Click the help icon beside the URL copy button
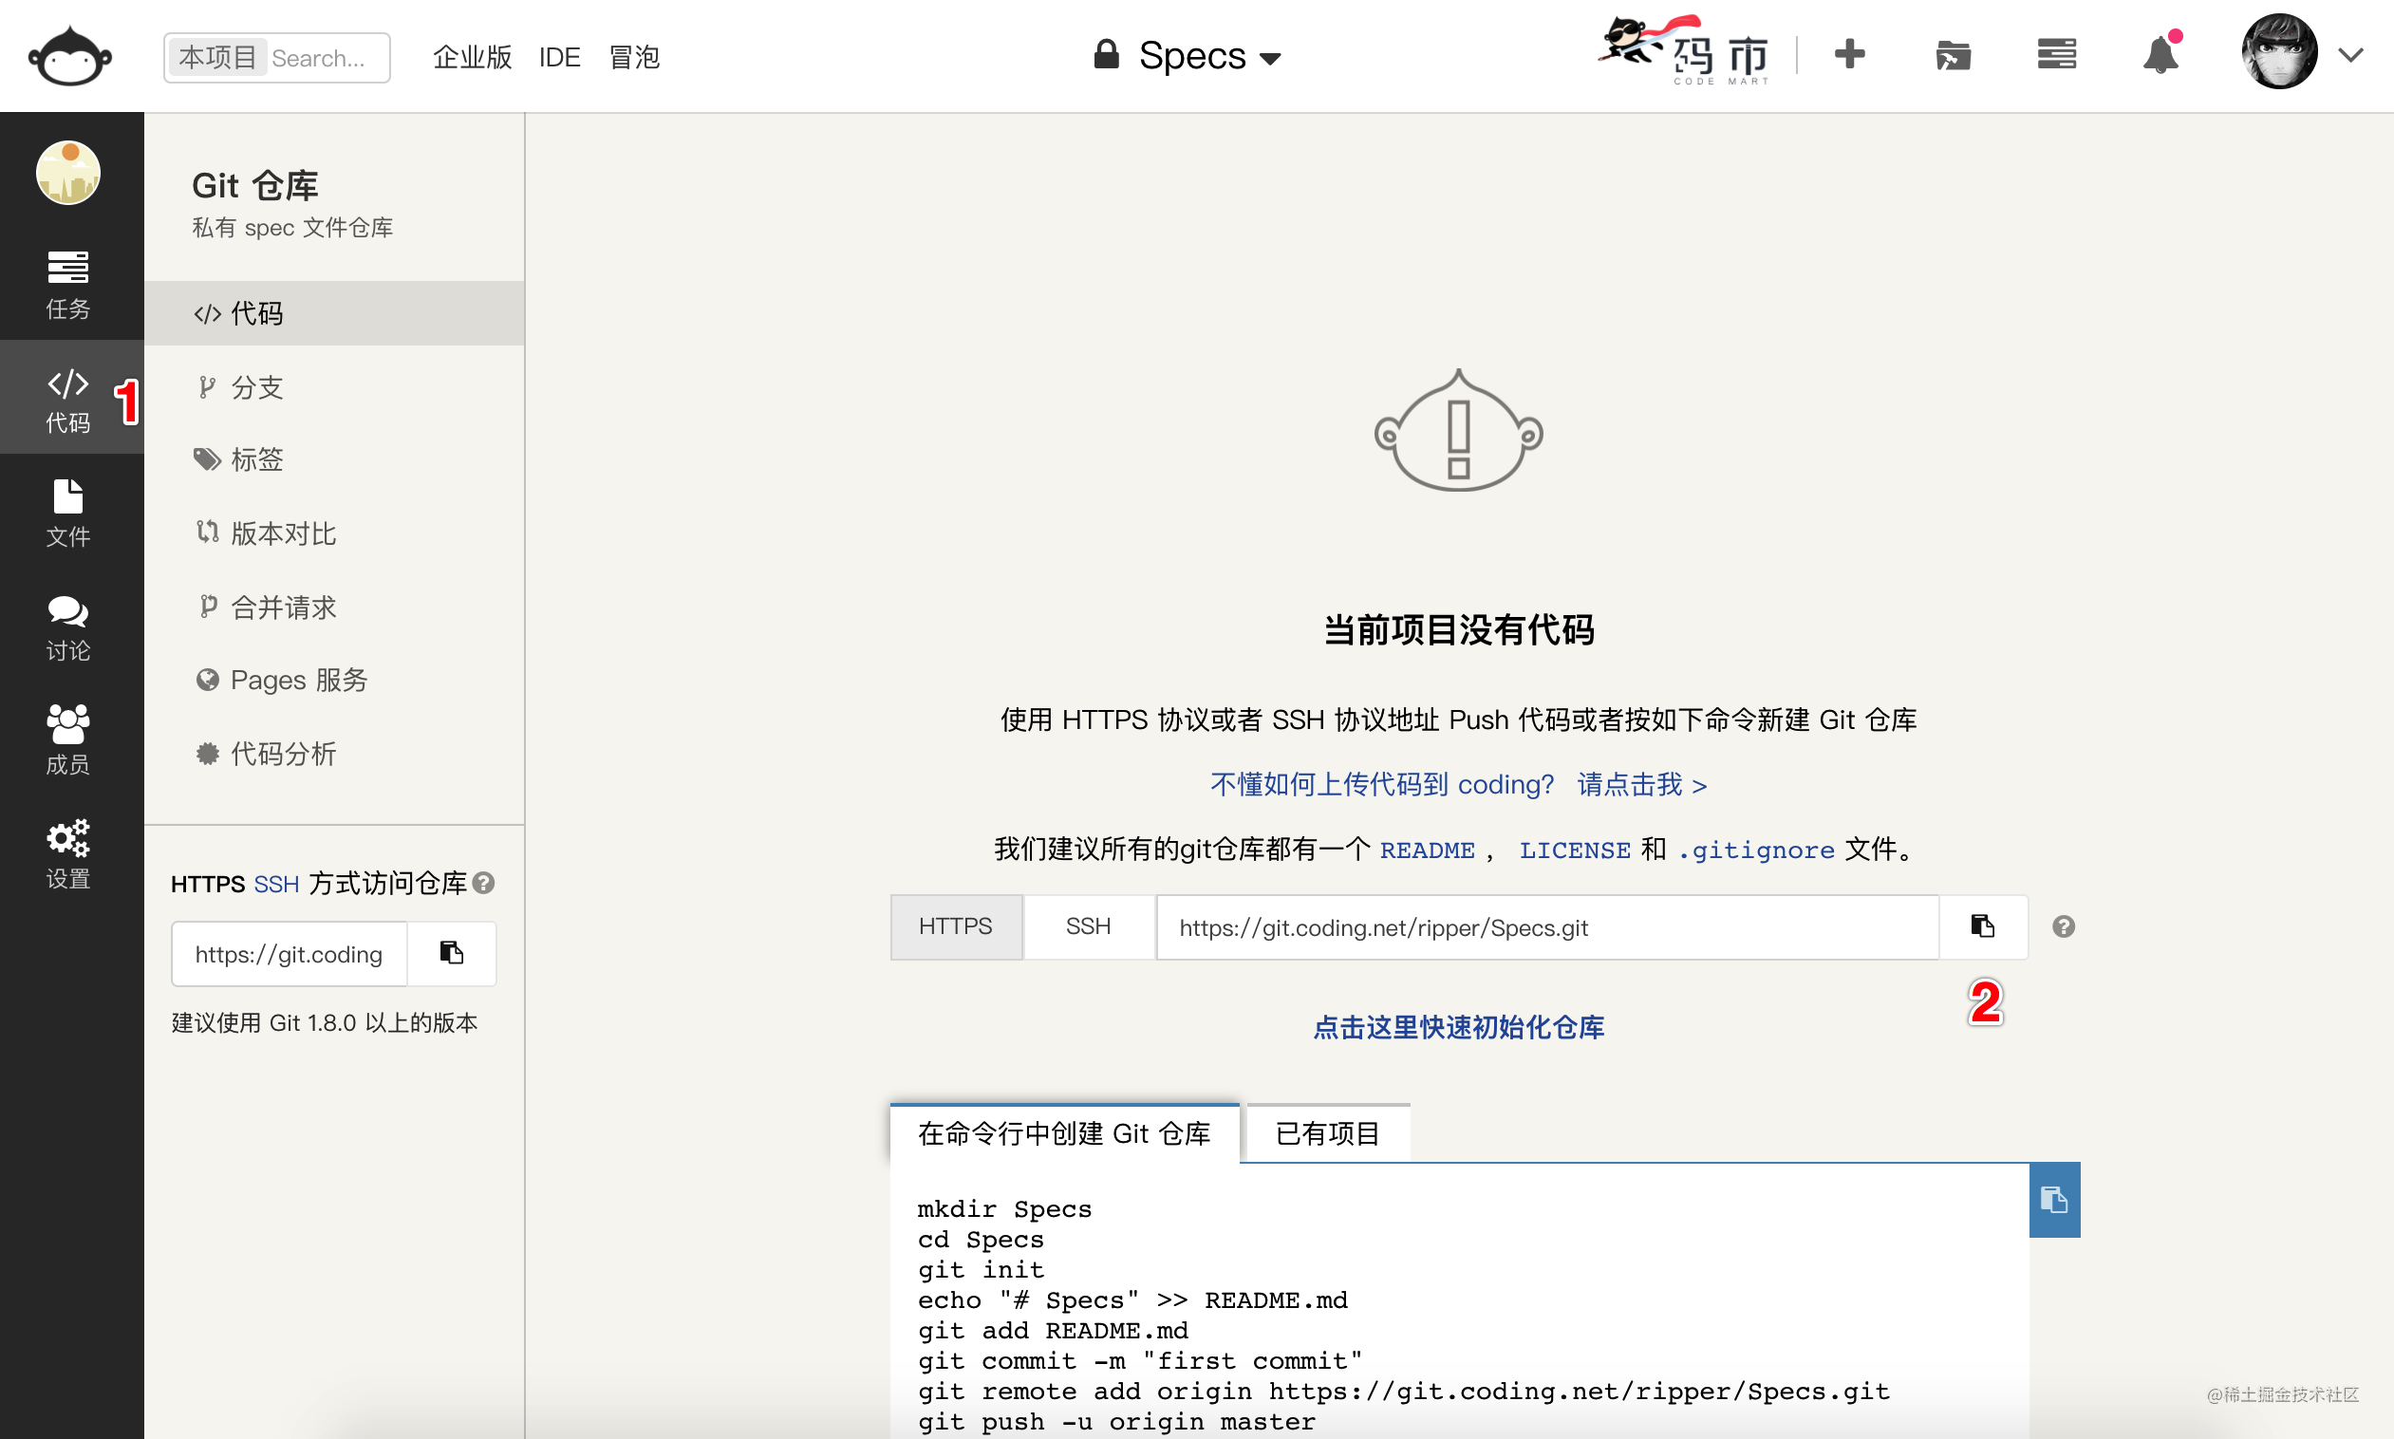The image size is (2394, 1439). click(2064, 927)
